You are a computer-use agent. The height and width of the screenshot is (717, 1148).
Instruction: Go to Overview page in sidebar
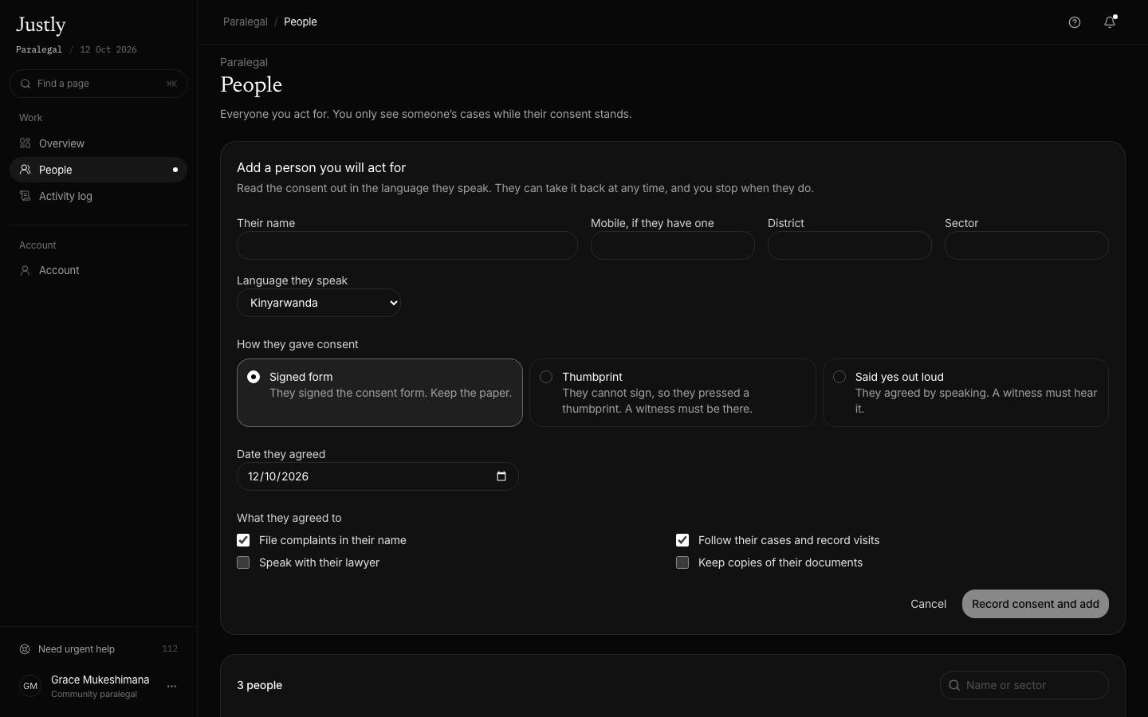98,143
